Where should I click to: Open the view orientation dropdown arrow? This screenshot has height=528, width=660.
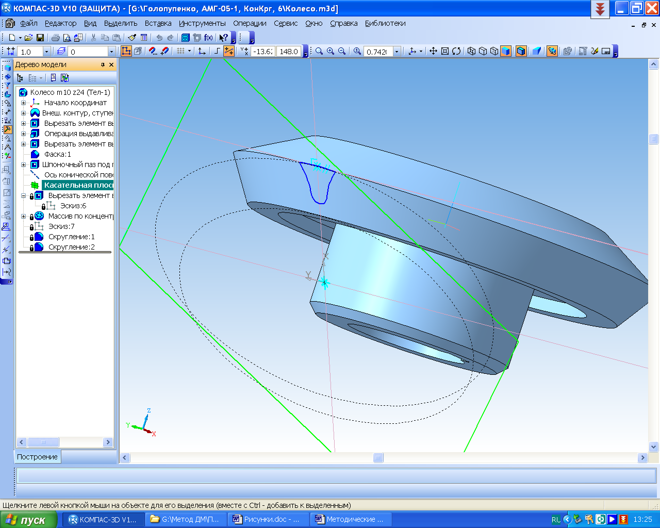421,52
